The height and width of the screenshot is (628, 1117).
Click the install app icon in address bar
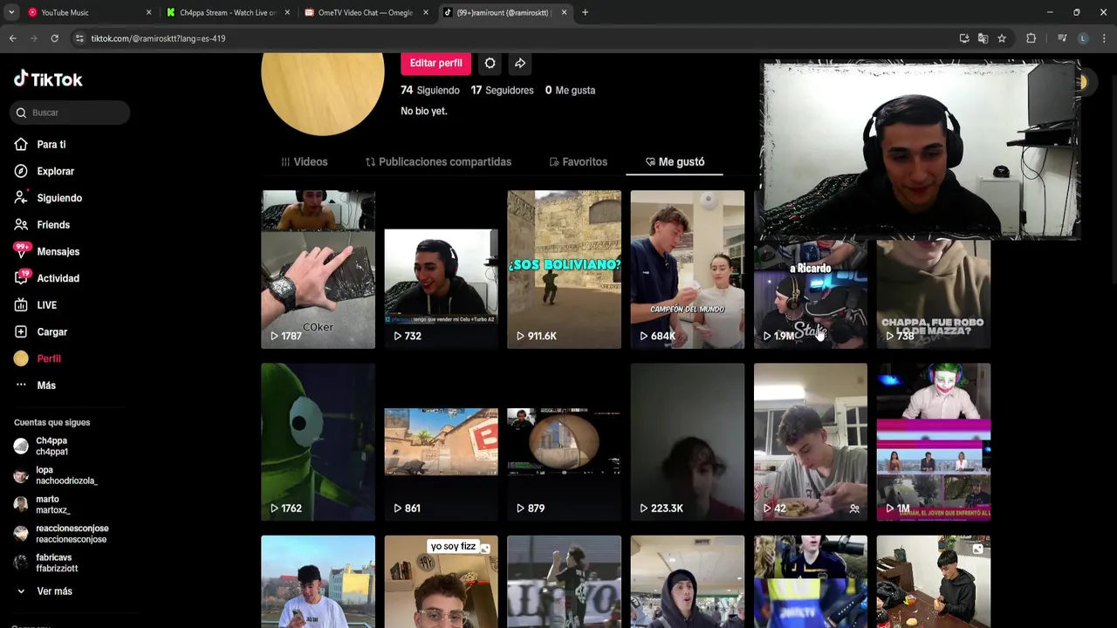[x=964, y=38]
